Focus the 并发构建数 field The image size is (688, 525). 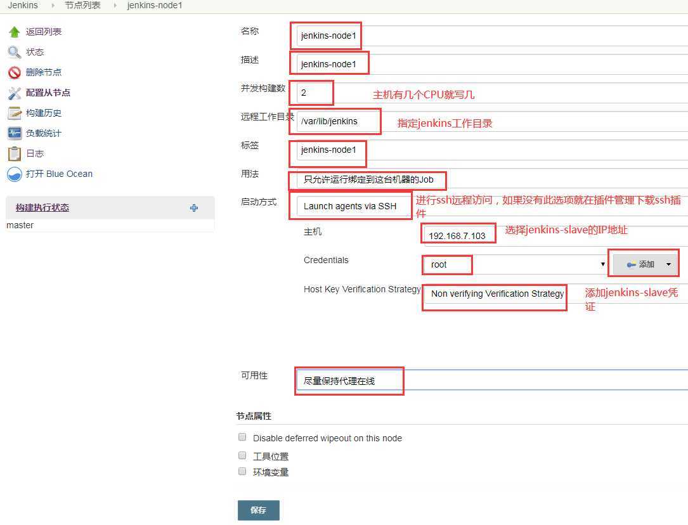pyautogui.click(x=492, y=93)
